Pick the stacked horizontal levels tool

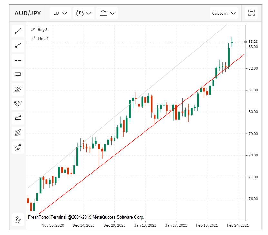18,75
